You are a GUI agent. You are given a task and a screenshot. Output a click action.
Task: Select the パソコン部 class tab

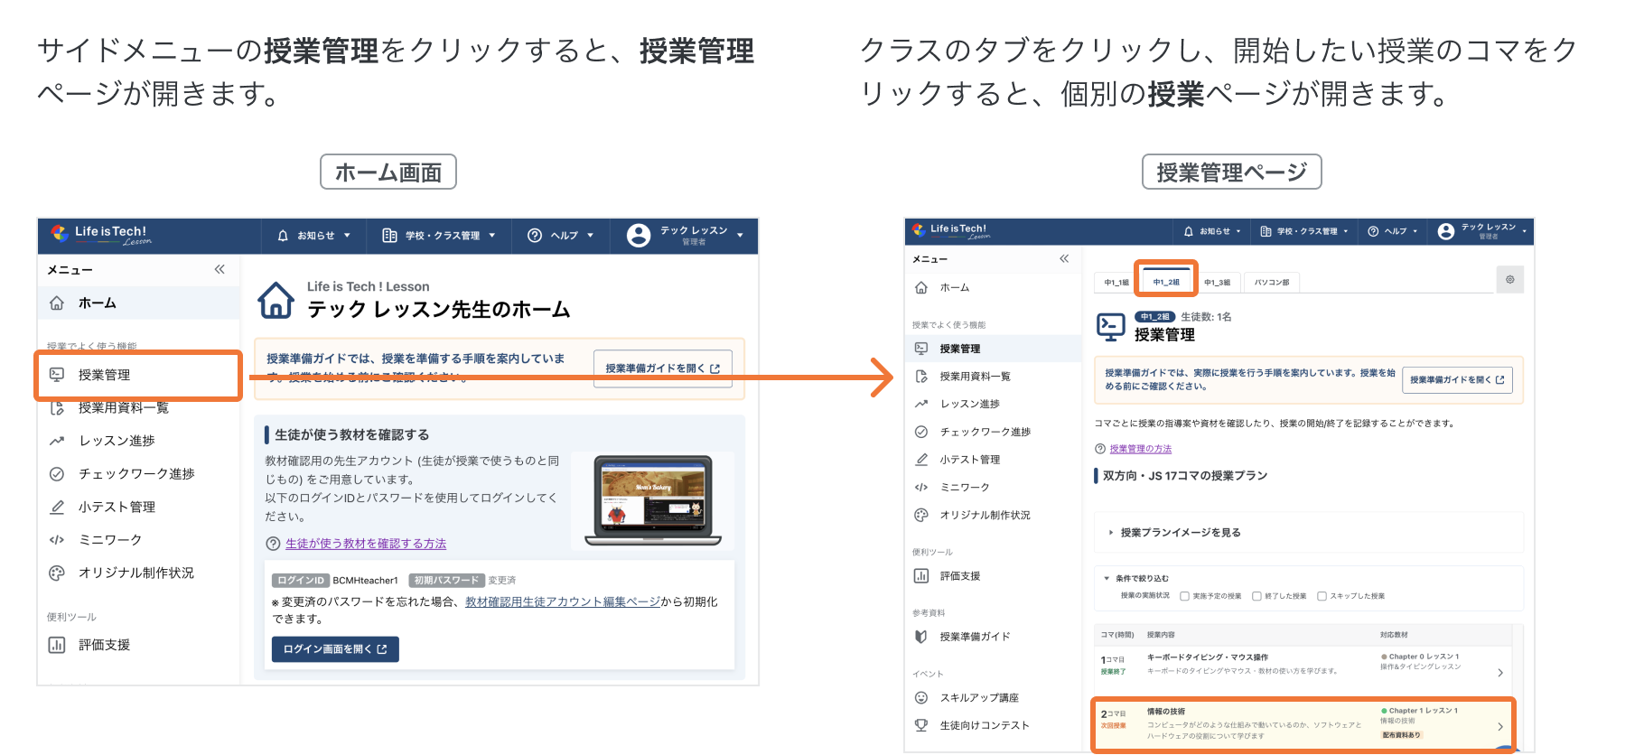1272,283
